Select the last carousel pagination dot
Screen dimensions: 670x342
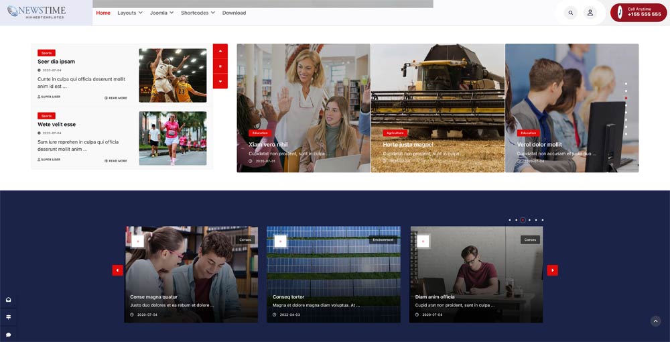543,220
